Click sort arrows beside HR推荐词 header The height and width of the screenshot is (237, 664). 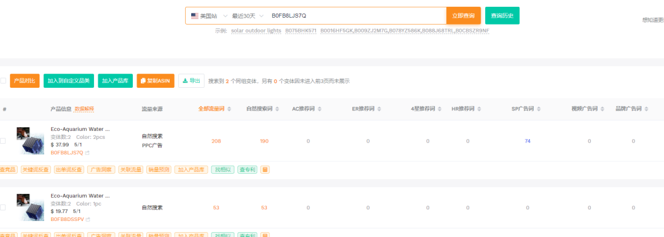click(480, 109)
